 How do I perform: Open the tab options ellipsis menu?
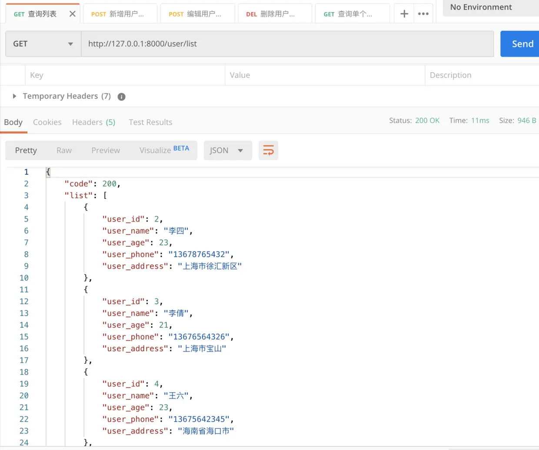pyautogui.click(x=423, y=14)
